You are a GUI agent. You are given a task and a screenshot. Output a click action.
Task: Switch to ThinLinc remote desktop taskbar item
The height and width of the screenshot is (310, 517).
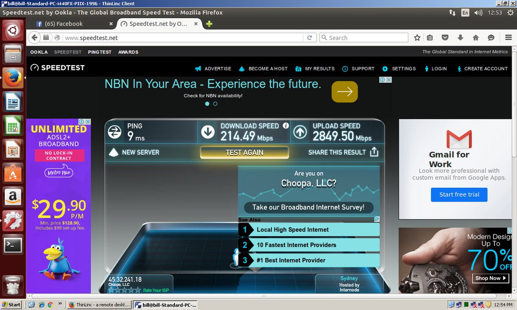(x=99, y=304)
